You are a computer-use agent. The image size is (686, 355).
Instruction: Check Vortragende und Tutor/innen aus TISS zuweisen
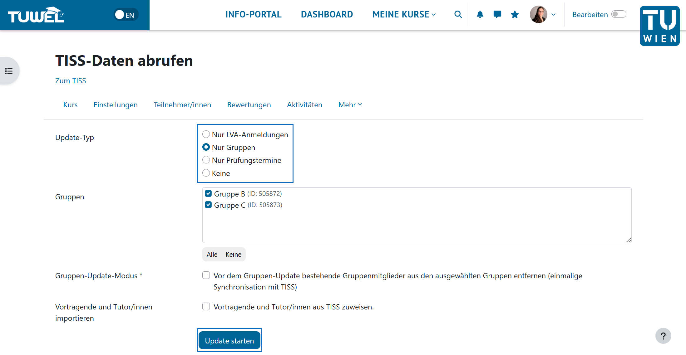(206, 306)
